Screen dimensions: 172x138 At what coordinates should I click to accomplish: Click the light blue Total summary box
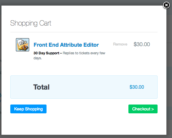pos(84,87)
